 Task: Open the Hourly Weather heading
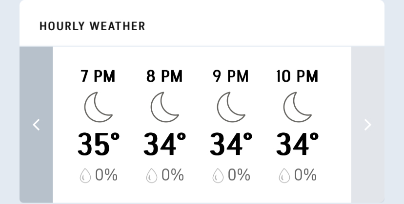pyautogui.click(x=92, y=26)
